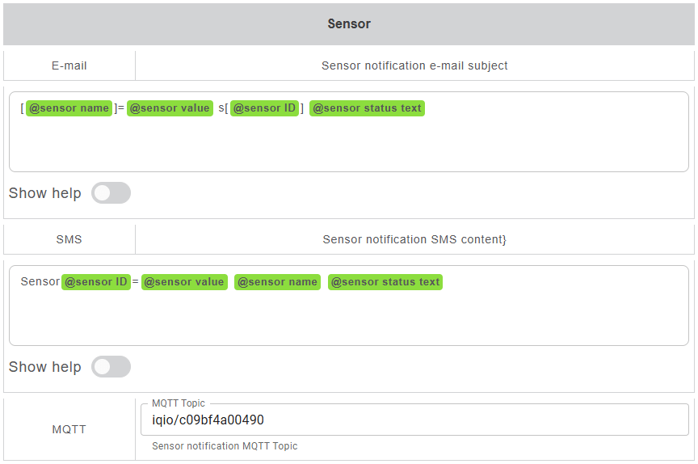Toggle Show help under the e-mail subject
698x464 pixels.
pos(111,193)
